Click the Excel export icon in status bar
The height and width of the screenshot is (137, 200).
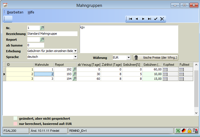click(178, 131)
